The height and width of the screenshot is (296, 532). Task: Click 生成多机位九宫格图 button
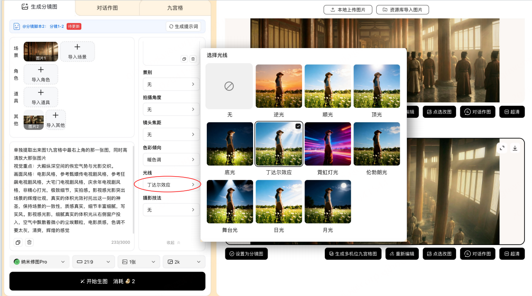[x=353, y=253]
